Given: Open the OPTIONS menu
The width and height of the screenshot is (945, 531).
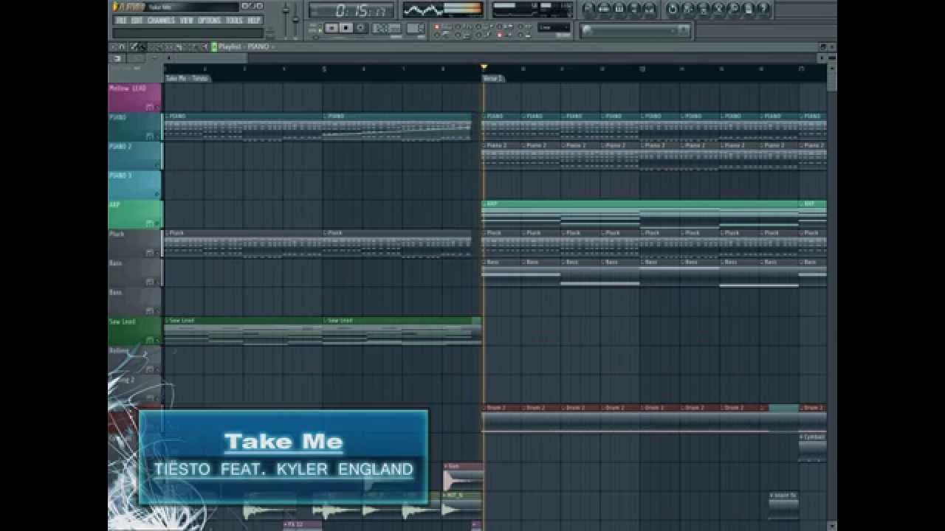Looking at the screenshot, I should tap(209, 20).
